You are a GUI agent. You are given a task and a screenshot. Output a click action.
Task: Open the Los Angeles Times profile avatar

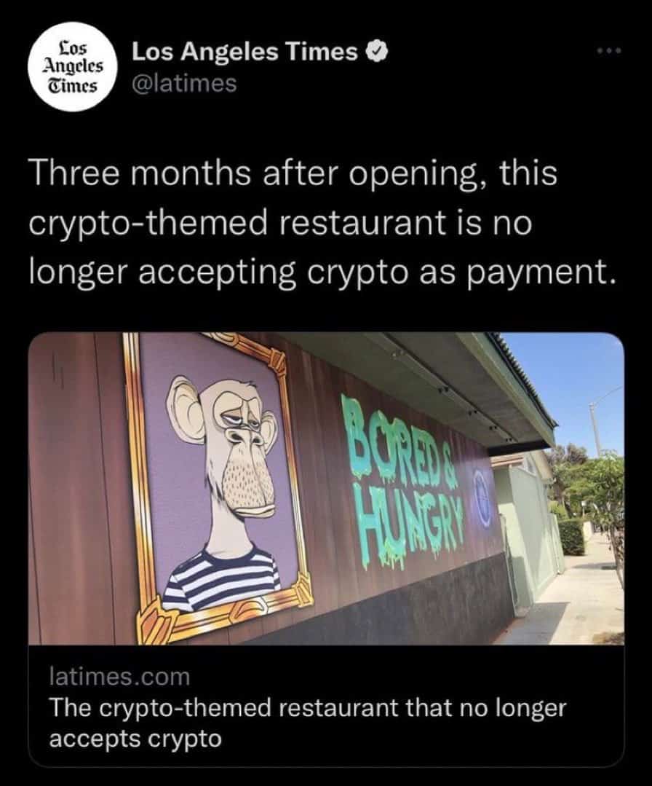(73, 67)
